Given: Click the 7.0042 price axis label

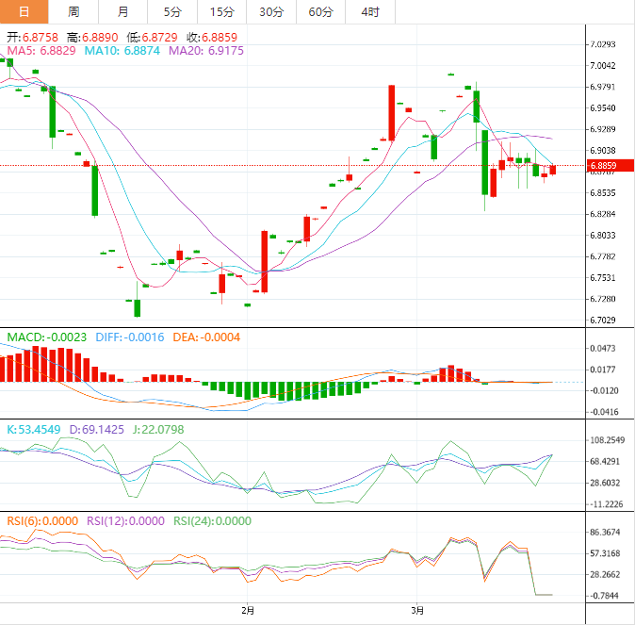Looking at the screenshot, I should 603,66.
